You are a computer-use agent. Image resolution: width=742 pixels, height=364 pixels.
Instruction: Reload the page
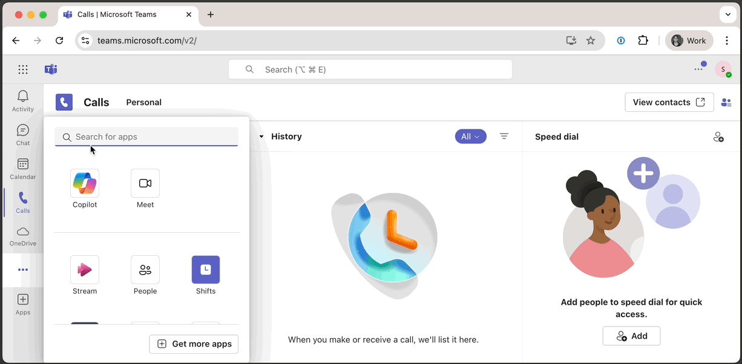tap(59, 41)
